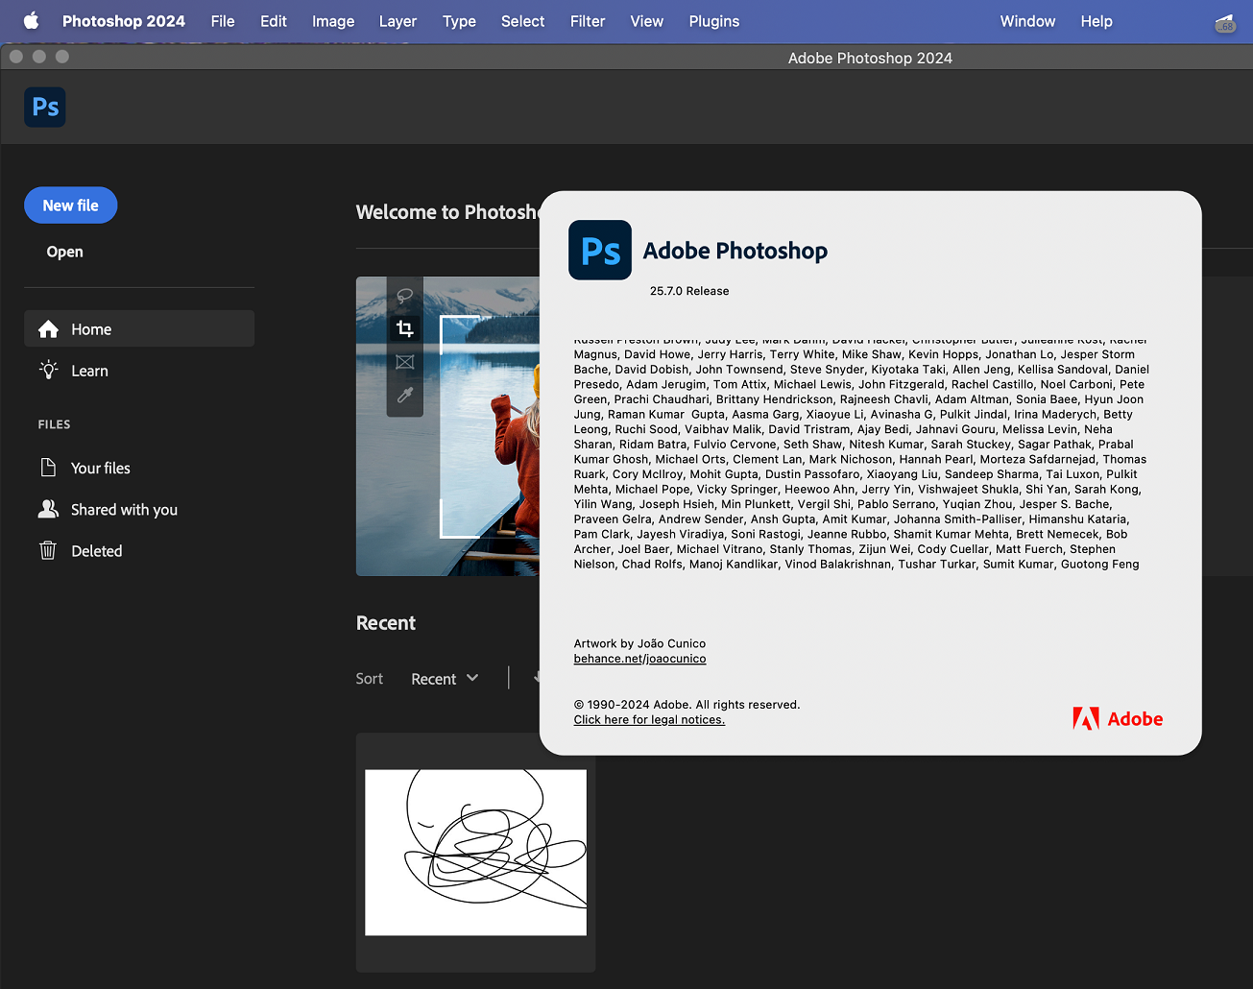
Task: Click the New file button
Action: click(71, 205)
